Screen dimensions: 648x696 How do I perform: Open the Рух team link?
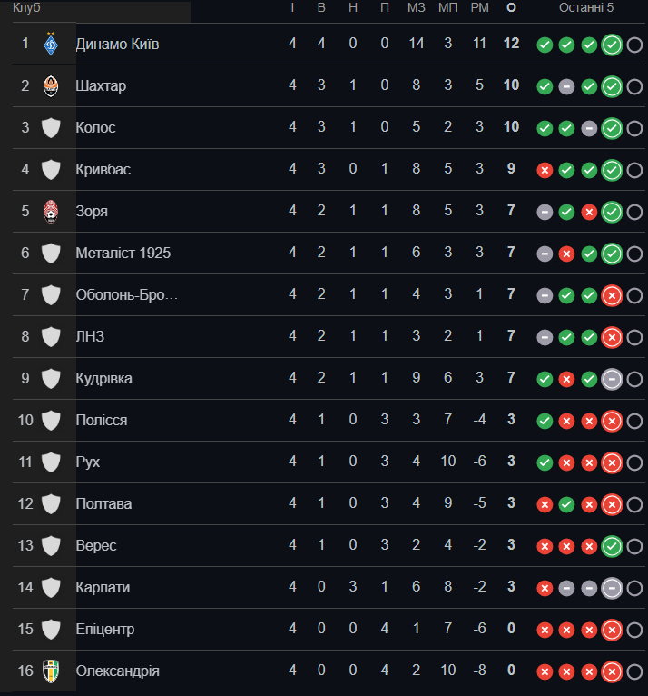pos(88,462)
